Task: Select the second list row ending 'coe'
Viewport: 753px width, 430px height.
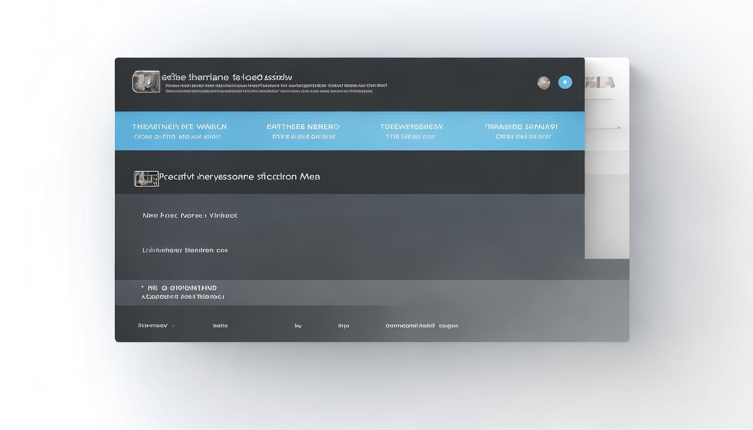Action: [185, 250]
